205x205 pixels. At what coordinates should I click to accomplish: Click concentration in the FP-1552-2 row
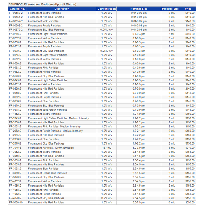click(x=107, y=114)
